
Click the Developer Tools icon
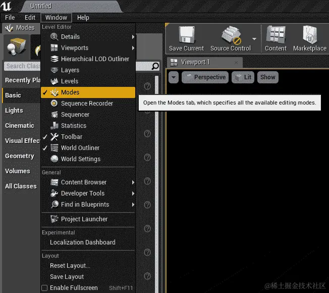54,193
